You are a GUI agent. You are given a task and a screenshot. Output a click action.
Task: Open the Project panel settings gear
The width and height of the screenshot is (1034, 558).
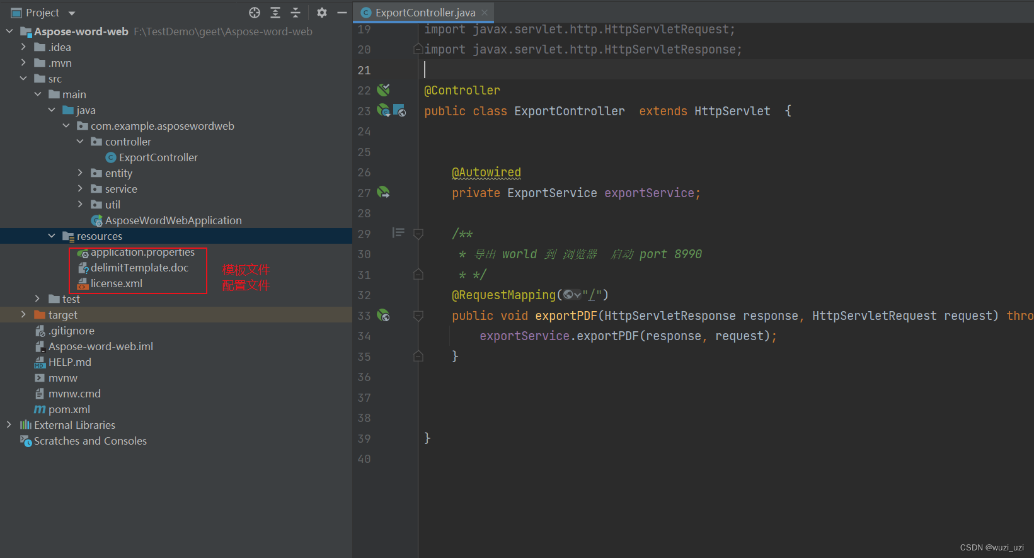[322, 13]
